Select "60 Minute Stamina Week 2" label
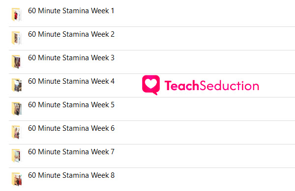This screenshot has height=191, width=295. 71,34
